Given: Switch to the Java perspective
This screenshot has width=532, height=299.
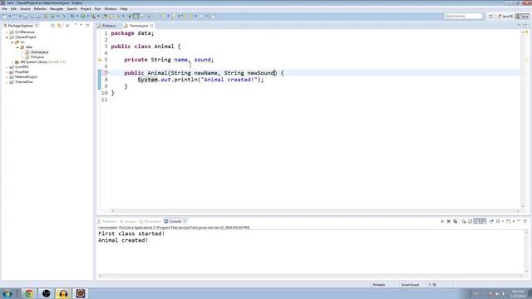Looking at the screenshot, I should click(522, 17).
